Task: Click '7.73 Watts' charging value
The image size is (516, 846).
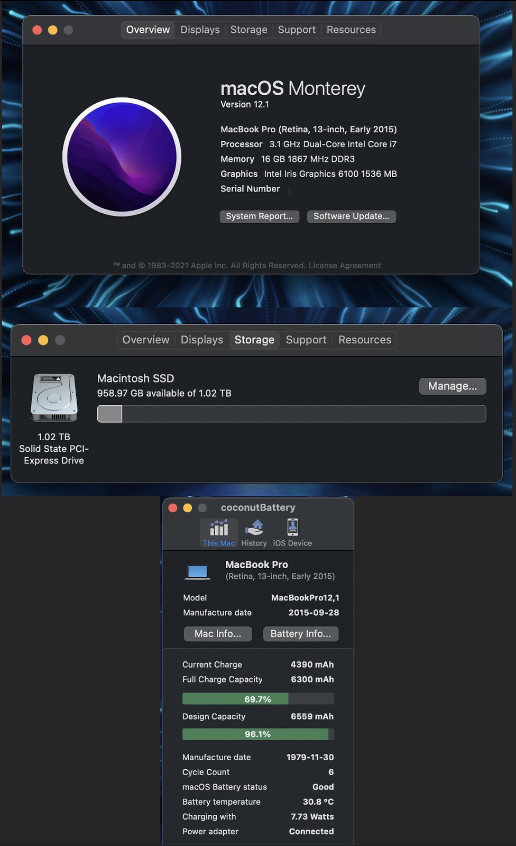Action: 312,816
